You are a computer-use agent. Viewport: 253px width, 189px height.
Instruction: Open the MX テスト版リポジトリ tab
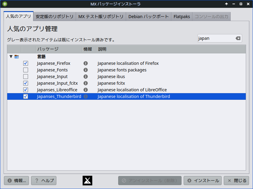point(101,17)
